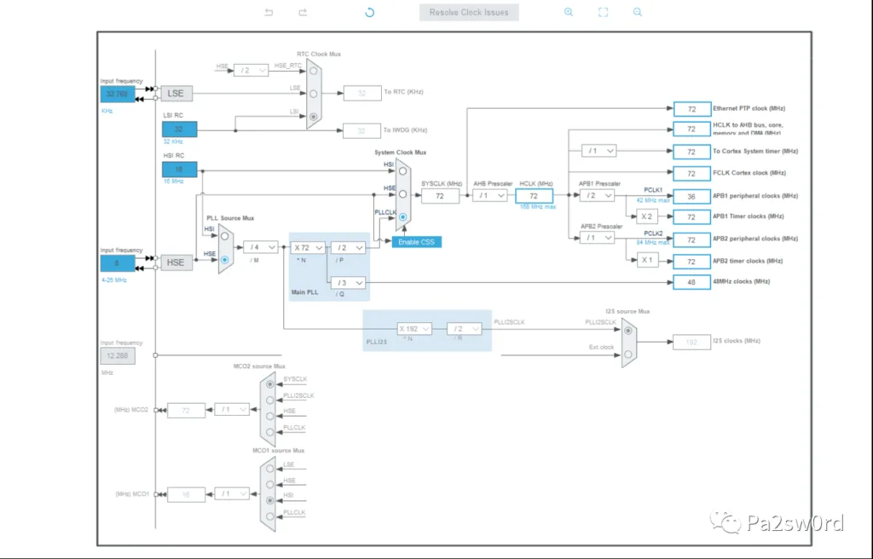Click the X 1 APB2 timer multiplier box
The image size is (873, 559).
coord(647,260)
